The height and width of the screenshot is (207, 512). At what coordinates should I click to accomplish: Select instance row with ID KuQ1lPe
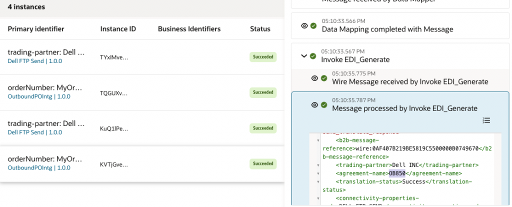coord(114,128)
